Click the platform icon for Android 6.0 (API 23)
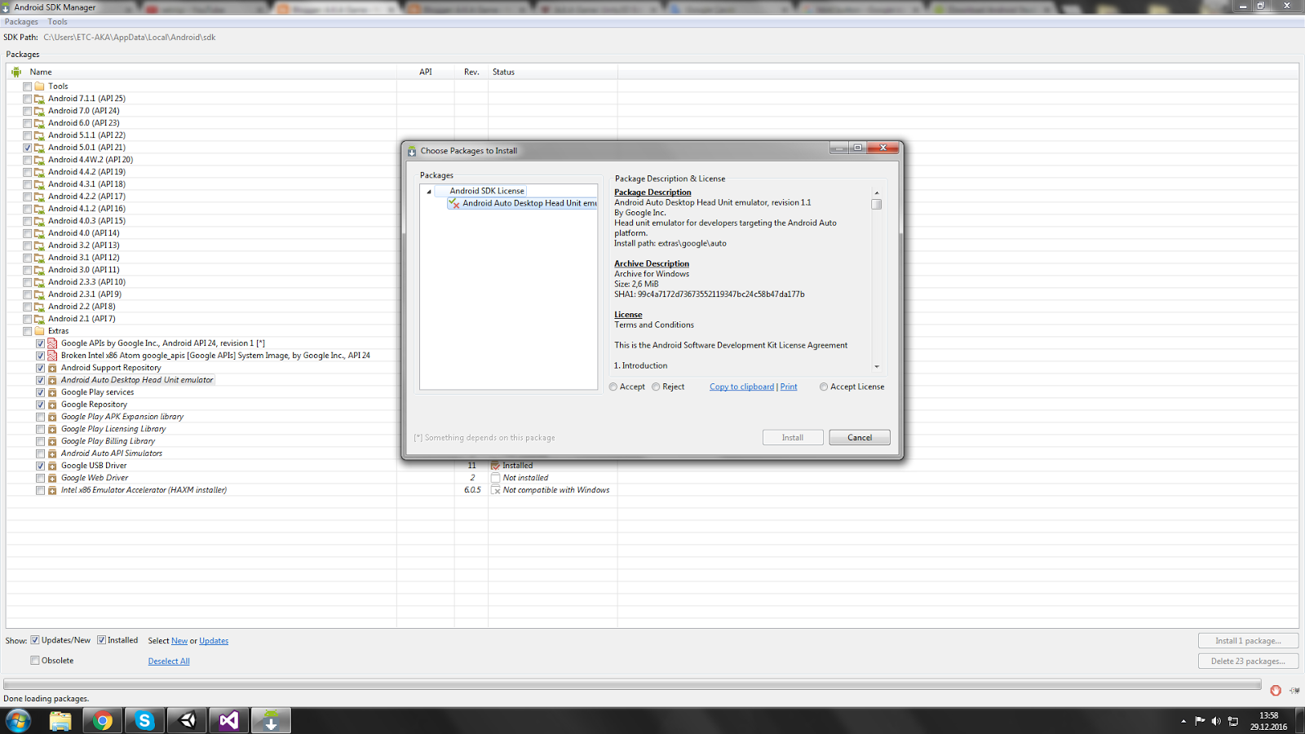This screenshot has height=734, width=1305. (x=39, y=123)
